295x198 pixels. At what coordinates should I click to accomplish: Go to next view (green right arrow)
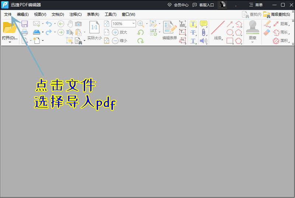[x=60, y=32]
